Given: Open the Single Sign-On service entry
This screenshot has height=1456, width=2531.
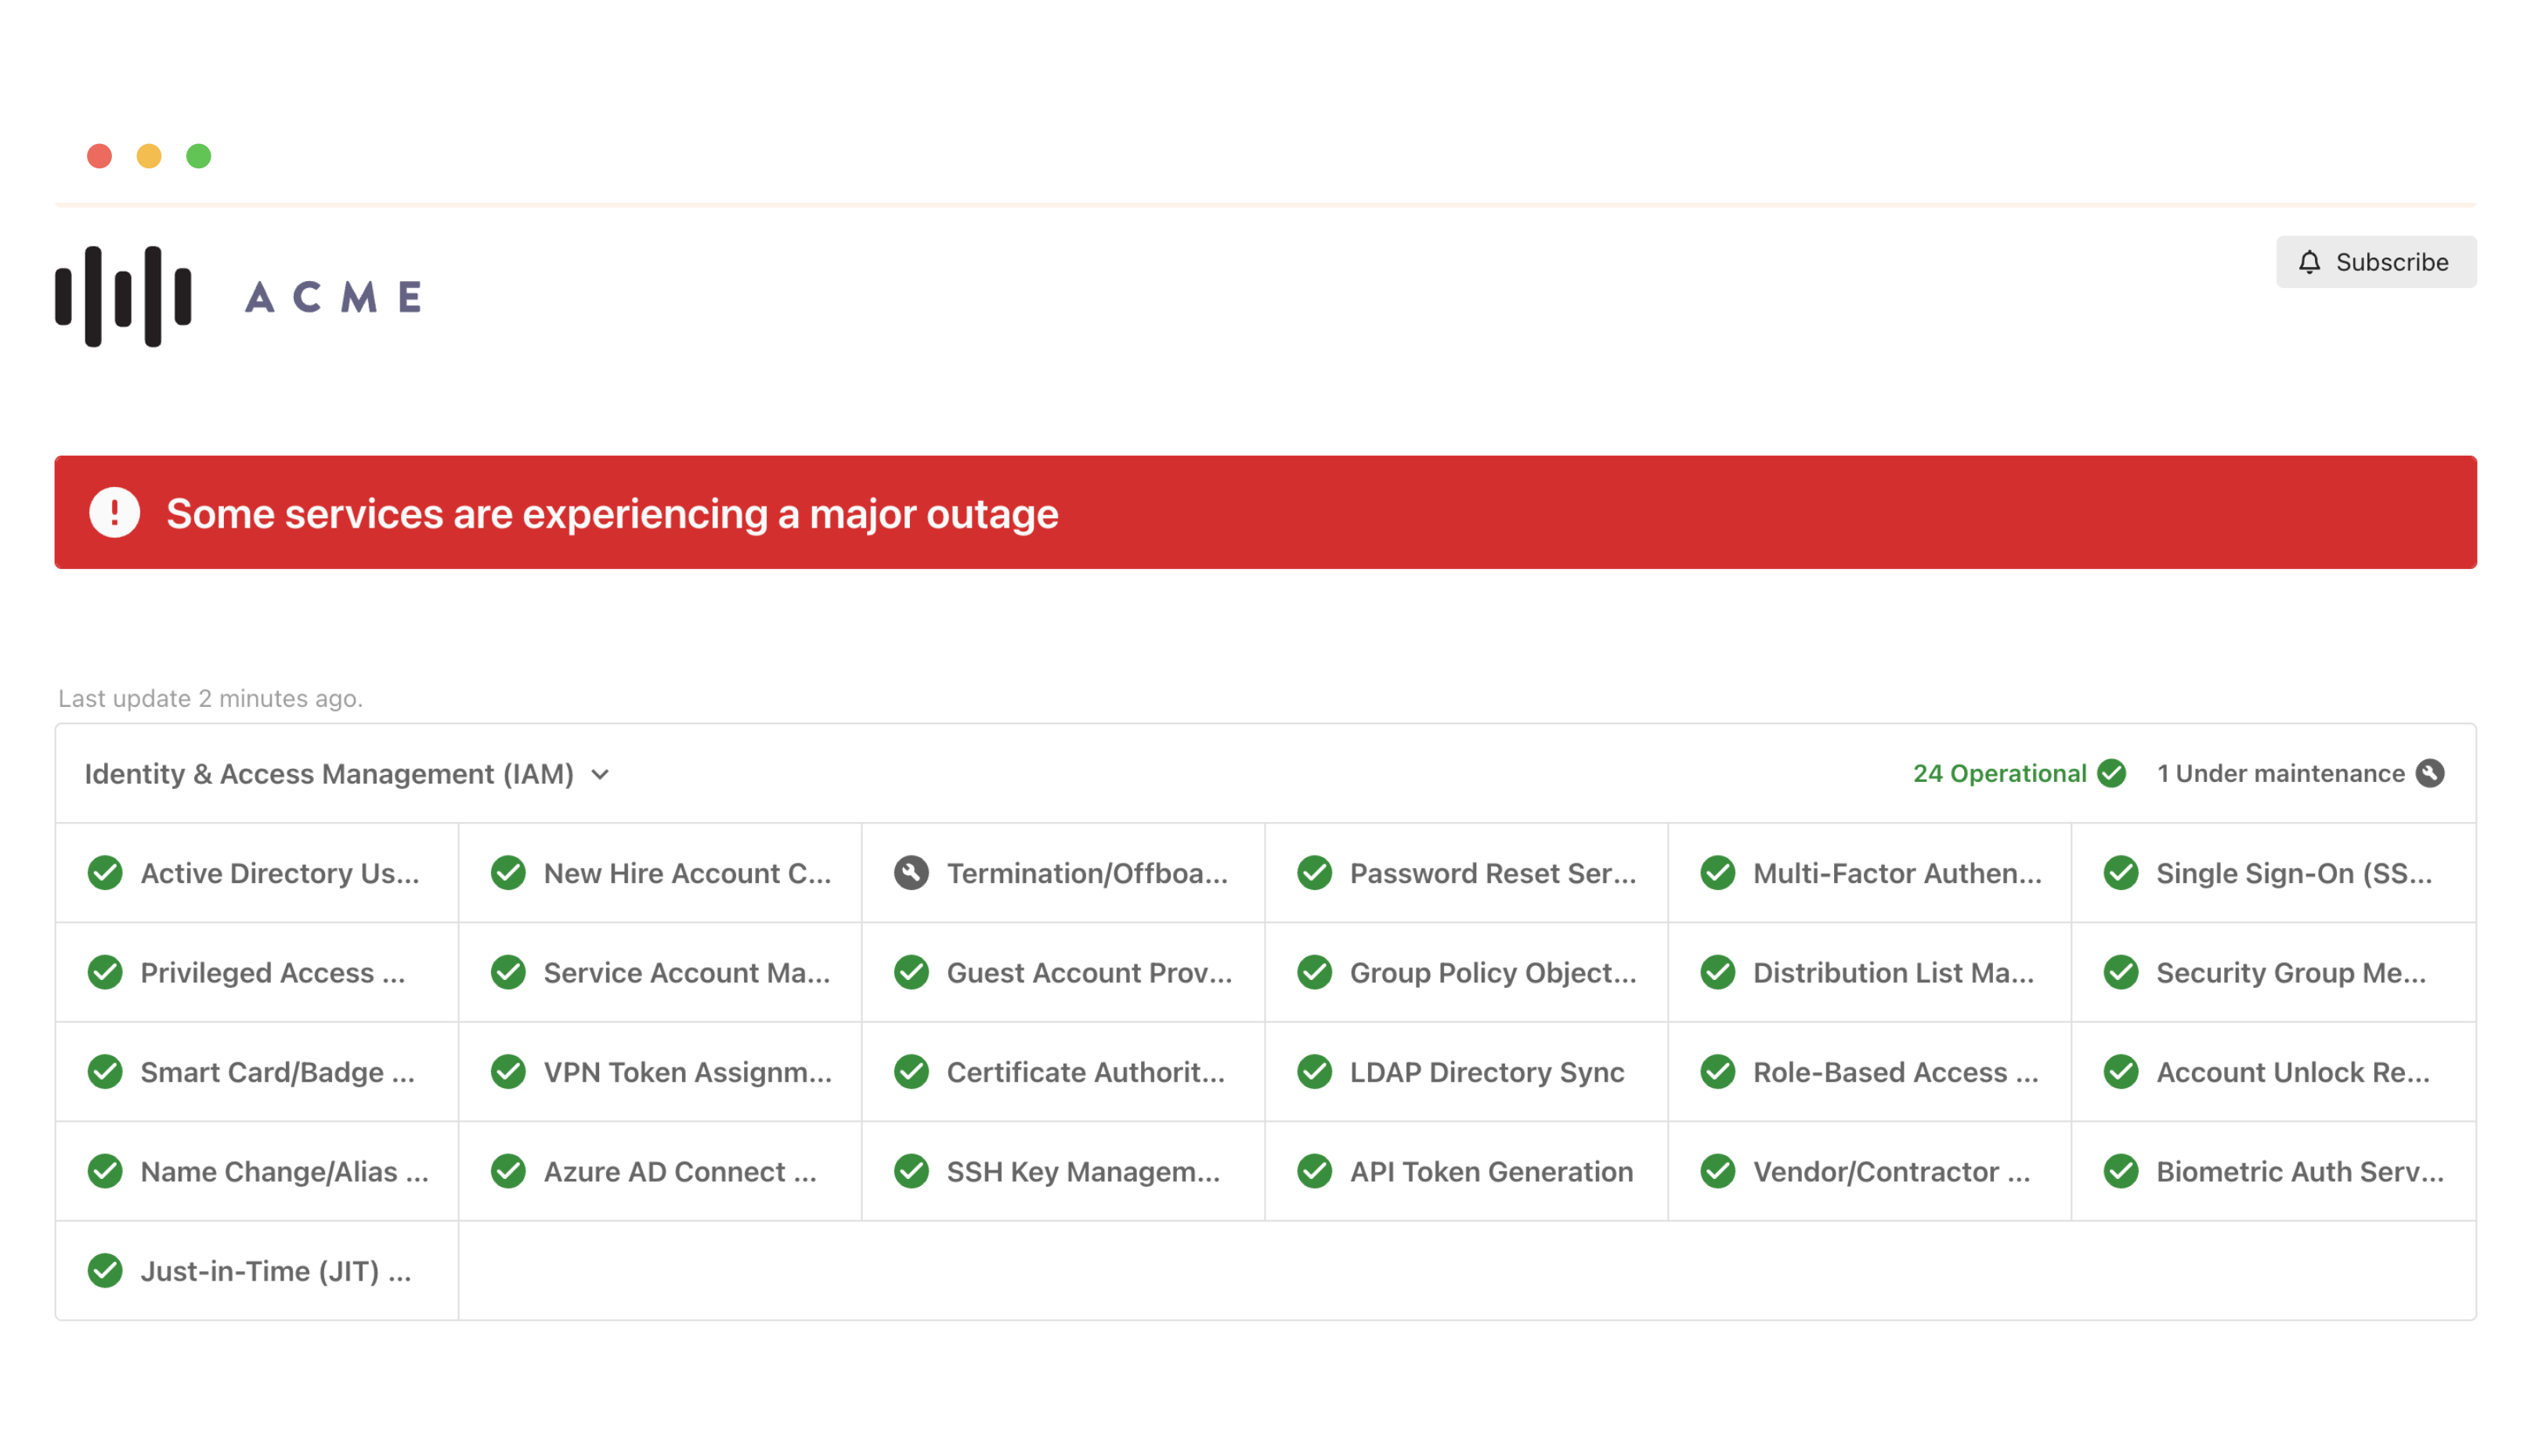Looking at the screenshot, I should [x=2293, y=873].
